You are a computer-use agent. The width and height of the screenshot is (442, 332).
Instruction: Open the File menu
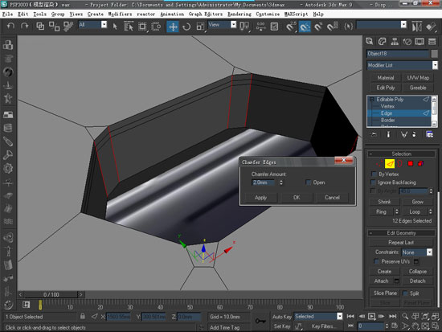[7, 14]
